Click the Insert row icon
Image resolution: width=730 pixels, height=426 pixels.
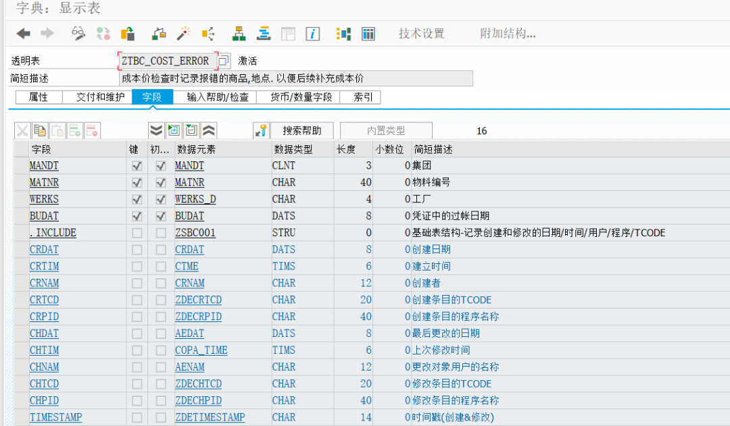pos(75,131)
